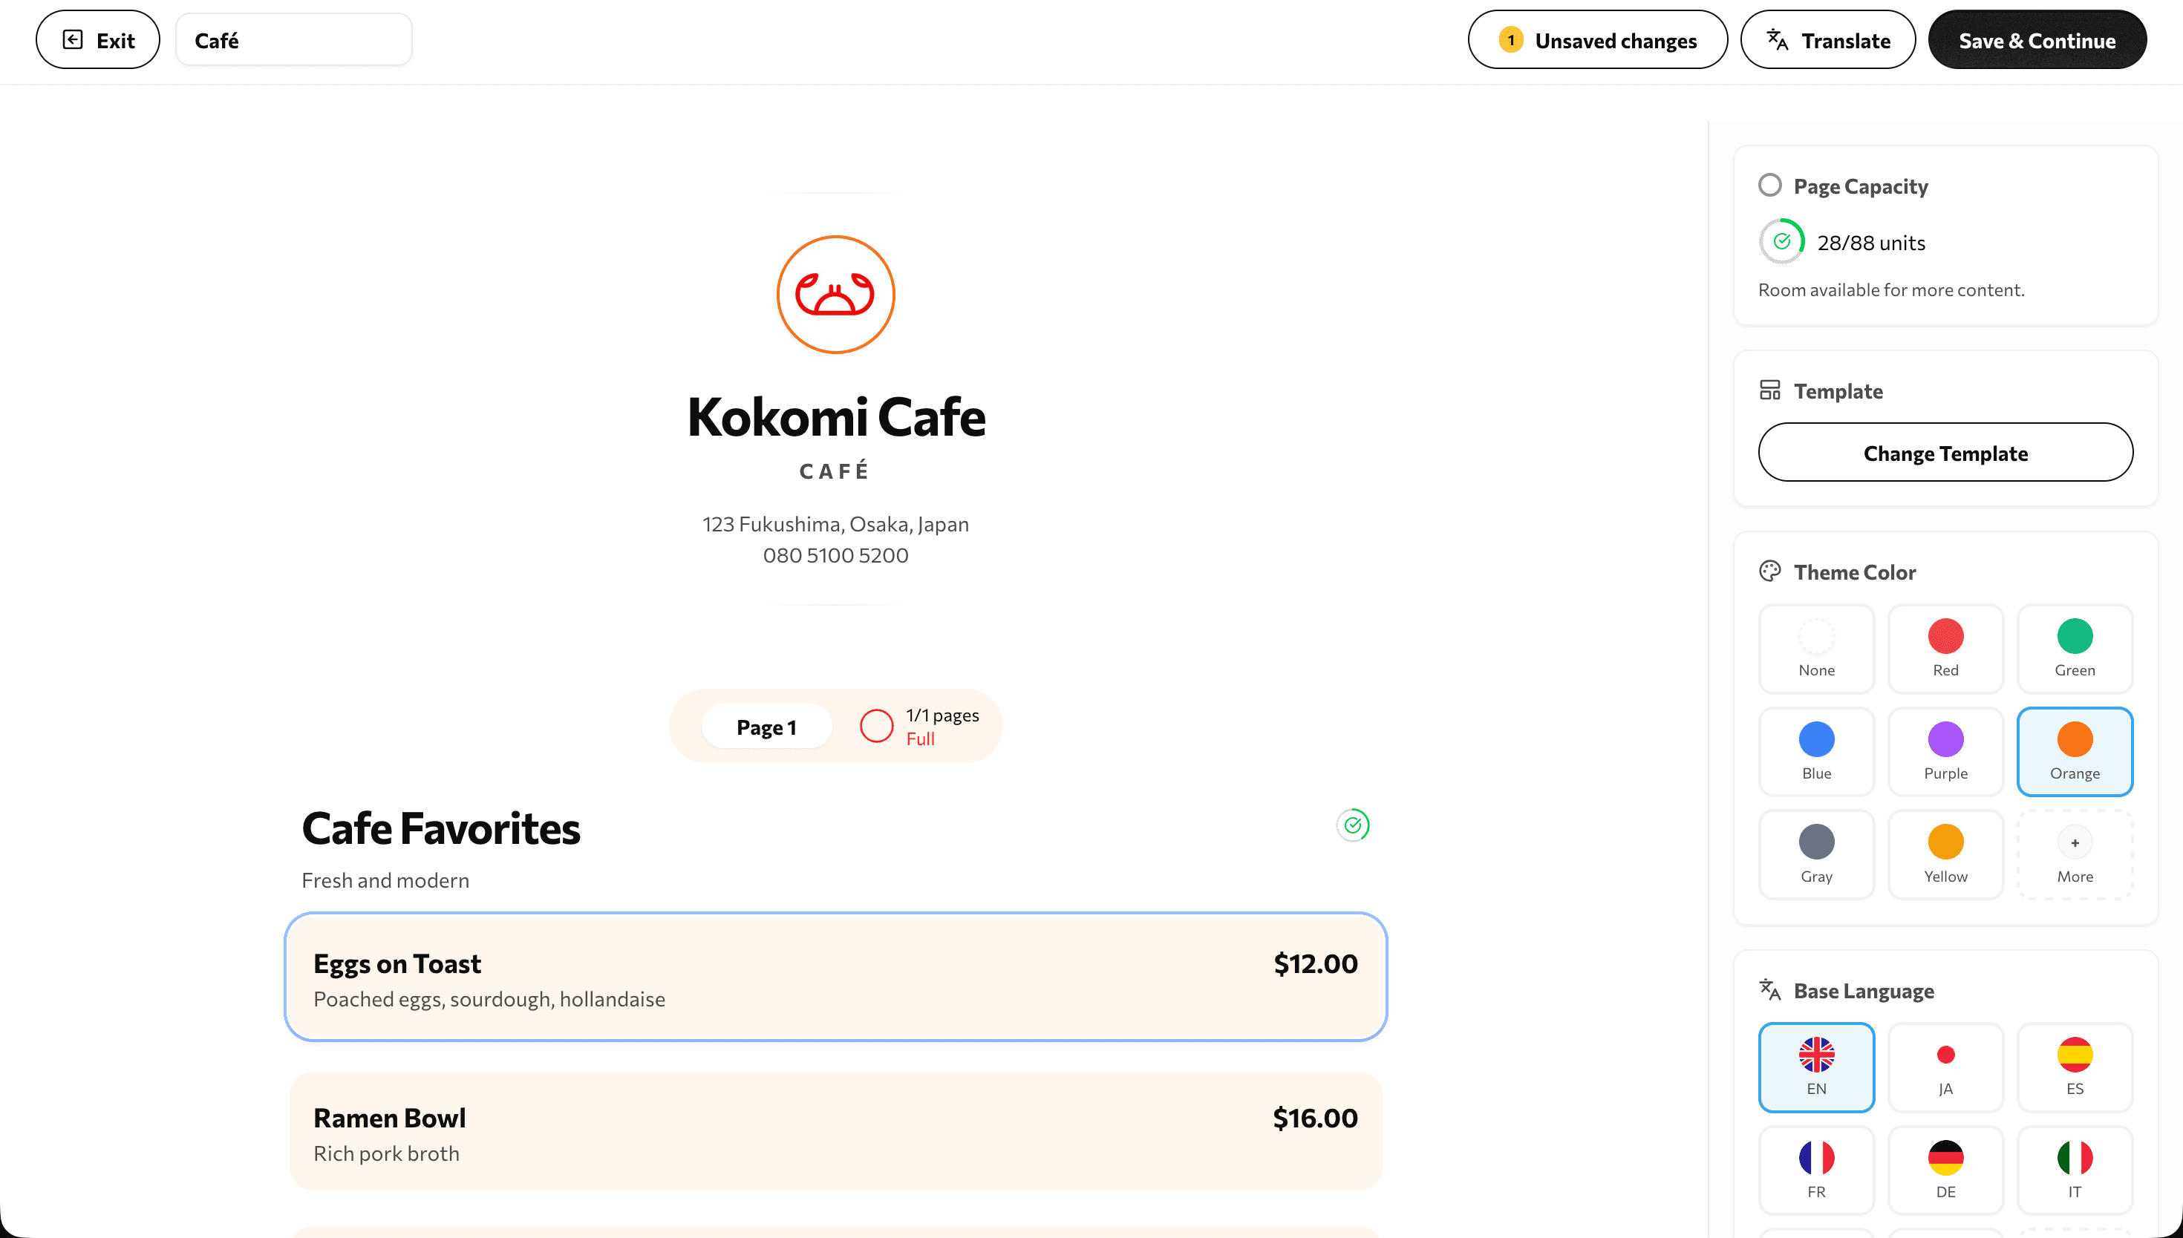Select the Red theme color

tap(1945, 649)
